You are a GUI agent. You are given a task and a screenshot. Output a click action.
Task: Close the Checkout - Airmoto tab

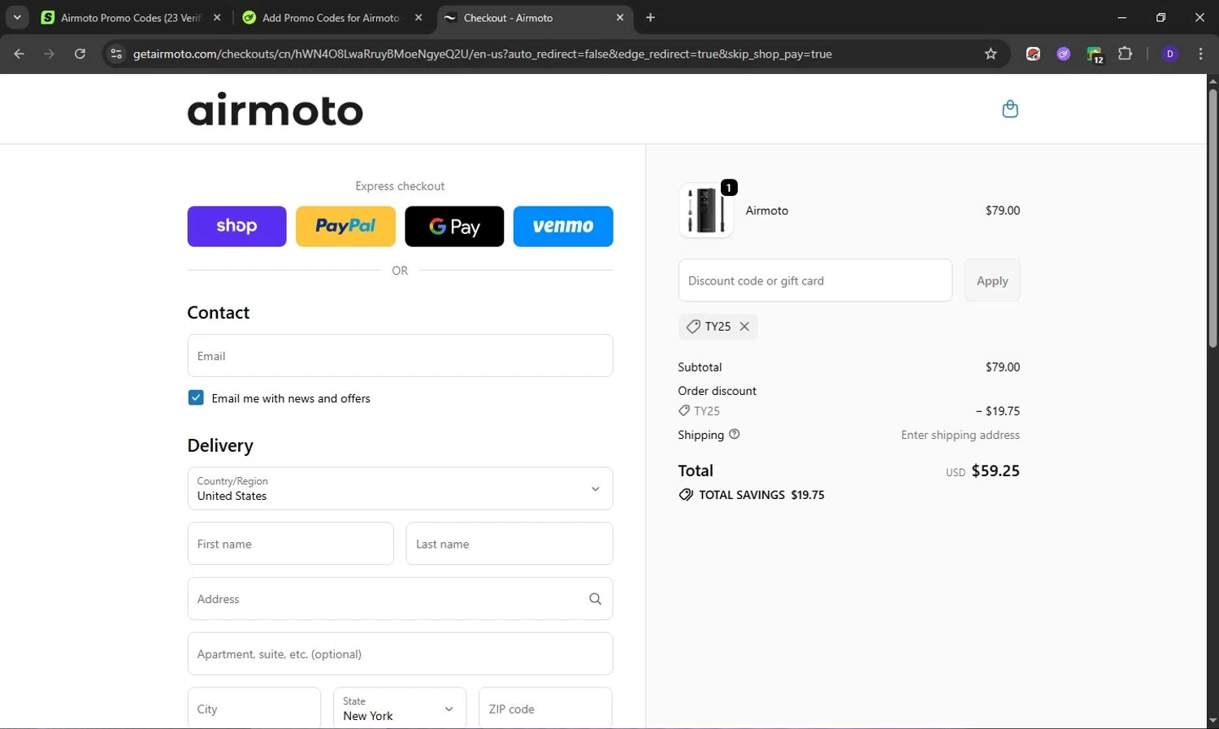(x=620, y=18)
